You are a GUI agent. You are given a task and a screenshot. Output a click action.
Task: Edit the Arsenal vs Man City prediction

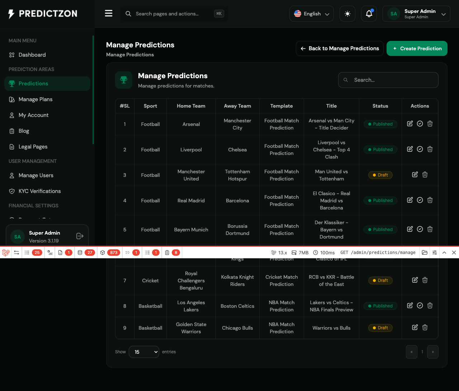[x=410, y=124]
